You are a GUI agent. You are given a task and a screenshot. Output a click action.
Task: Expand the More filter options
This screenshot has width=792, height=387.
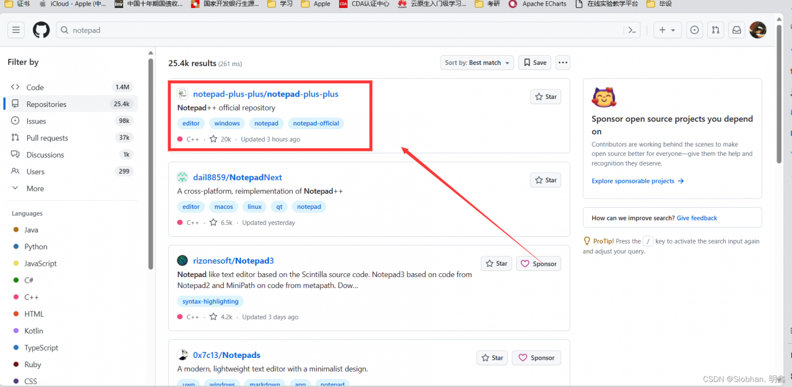pos(72,188)
